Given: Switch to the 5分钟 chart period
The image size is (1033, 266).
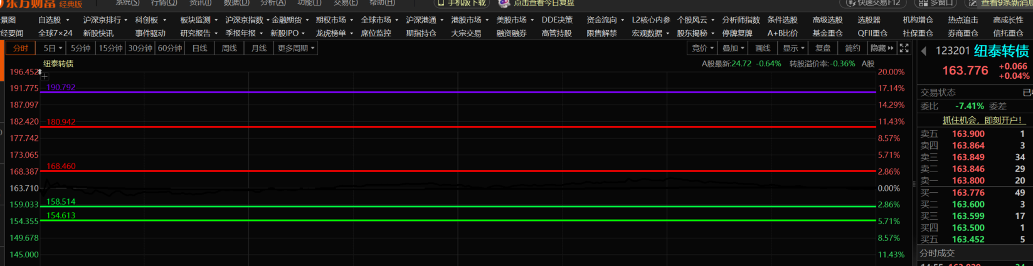Looking at the screenshot, I should (80, 48).
